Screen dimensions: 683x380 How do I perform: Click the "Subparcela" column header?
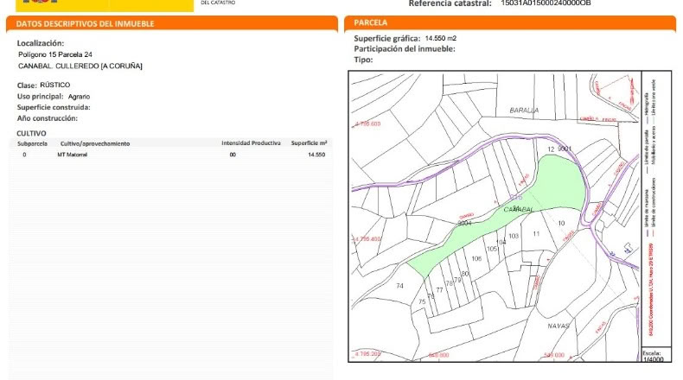point(32,143)
